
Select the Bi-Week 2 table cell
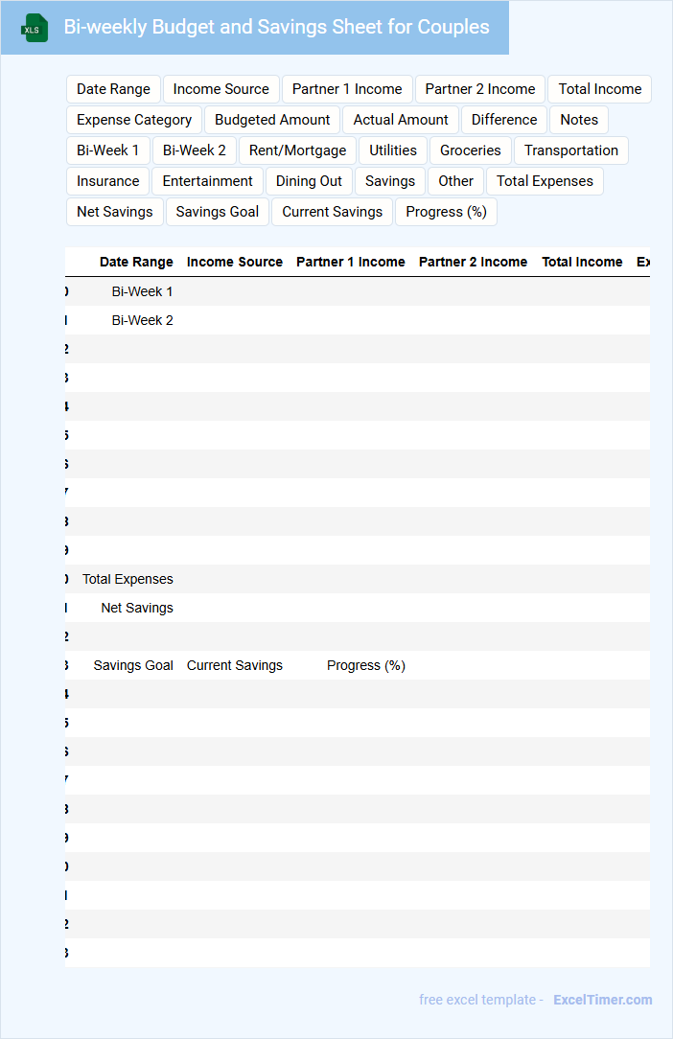coord(142,320)
